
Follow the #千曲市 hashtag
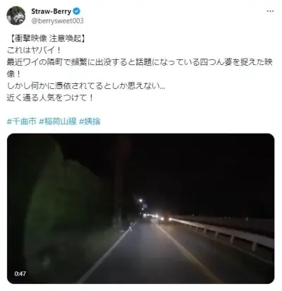click(22, 121)
